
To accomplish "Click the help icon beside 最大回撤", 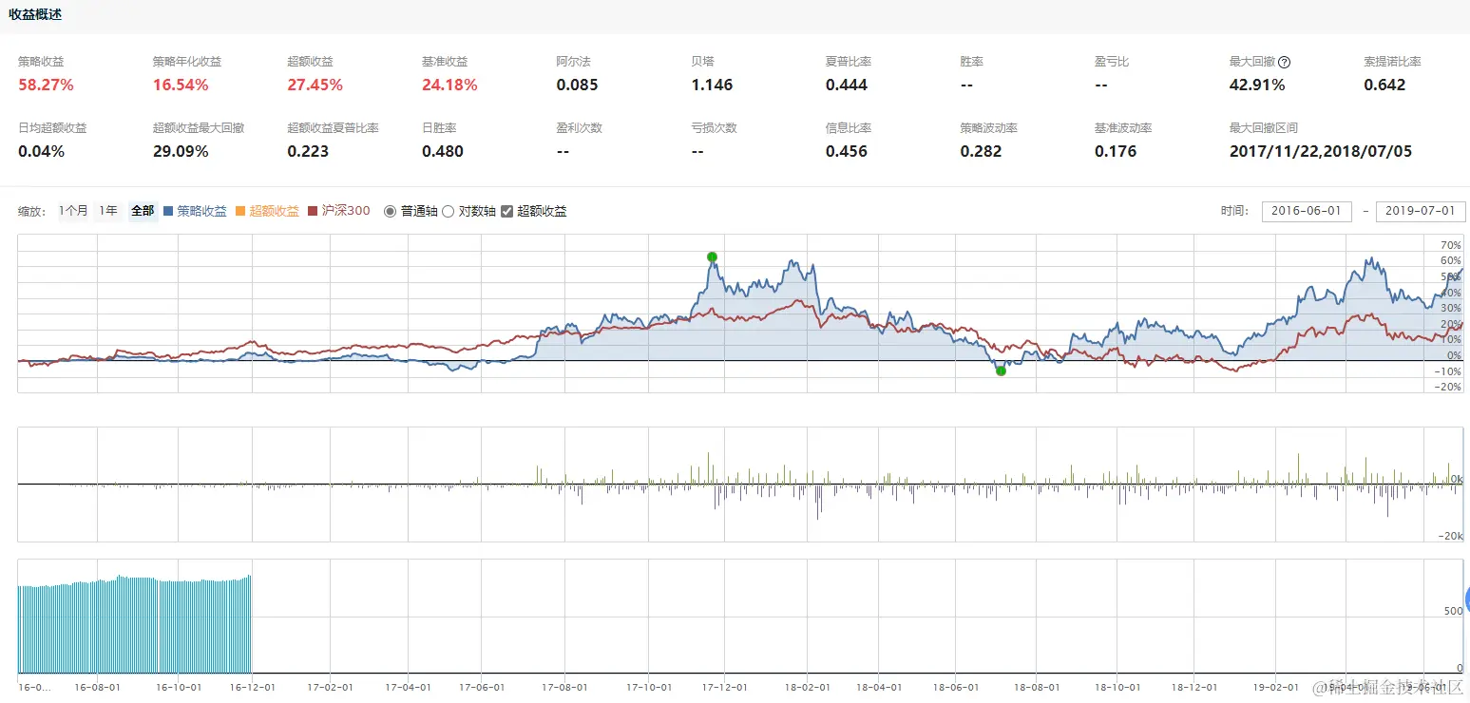I will tap(1284, 62).
